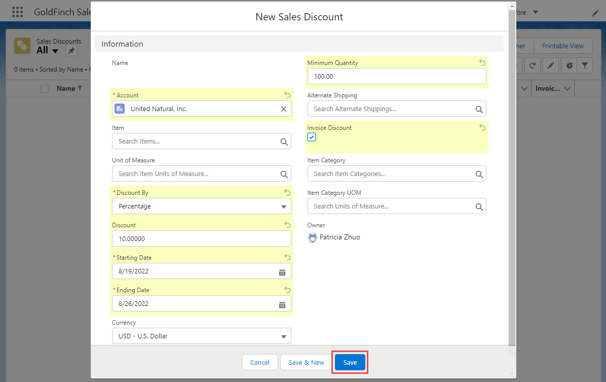
Task: Edit list with pencil icon in toolbar
Action: [550, 66]
